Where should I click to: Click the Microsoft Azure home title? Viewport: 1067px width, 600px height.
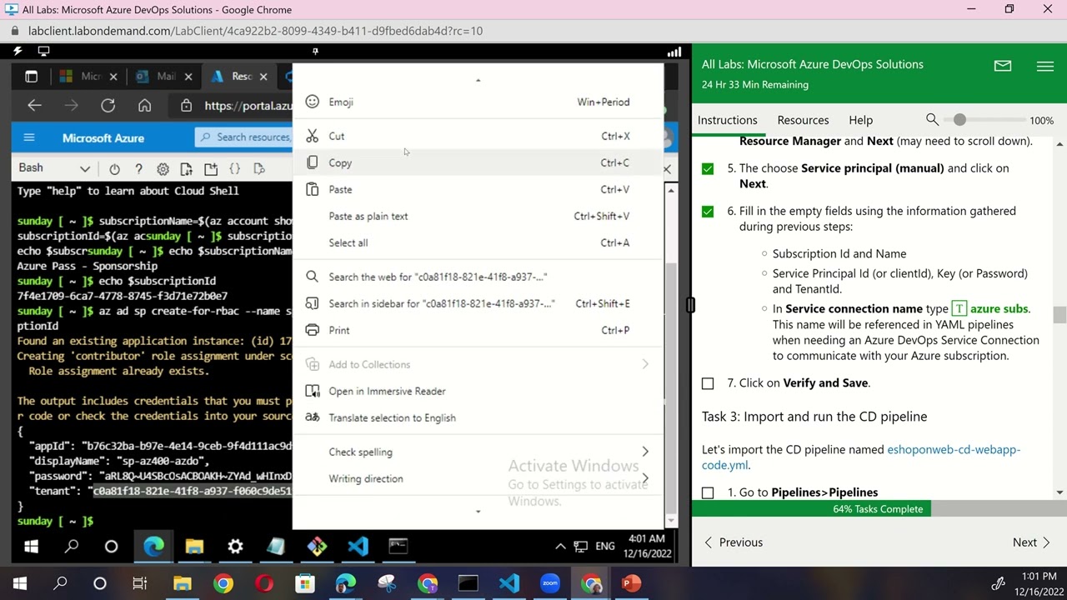[103, 137]
